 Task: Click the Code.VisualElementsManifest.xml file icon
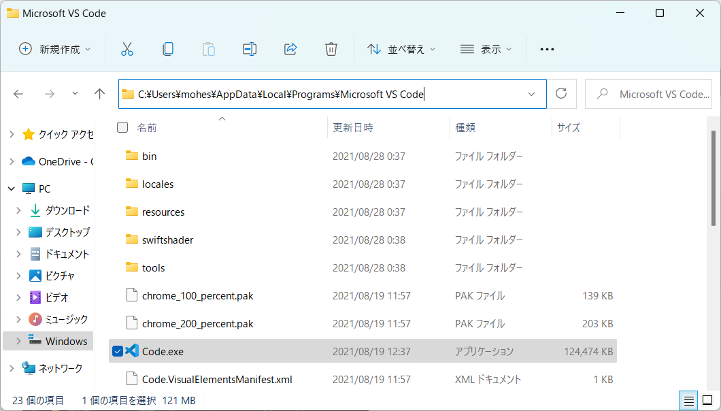132,379
